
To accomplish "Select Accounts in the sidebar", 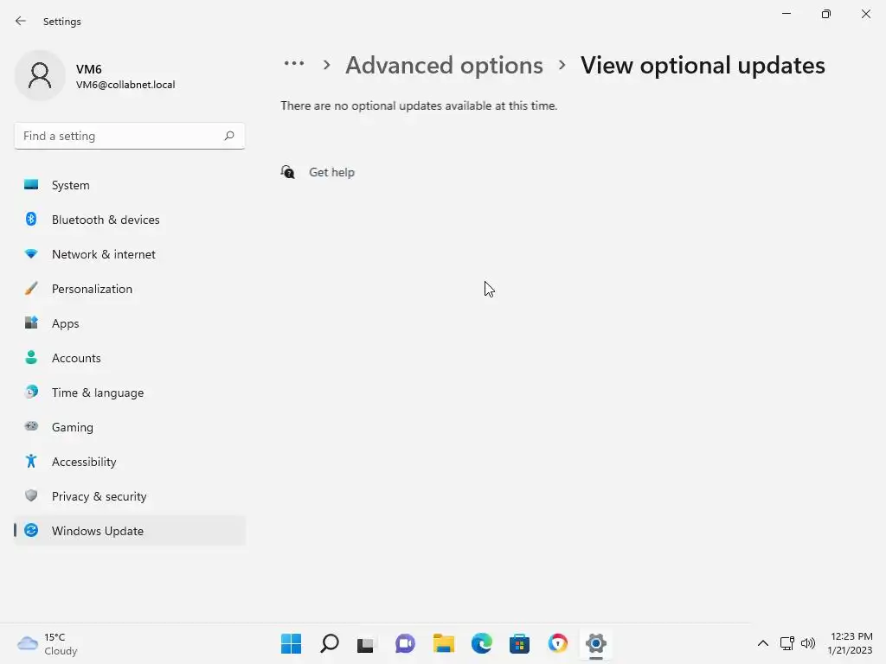I will 130,358.
